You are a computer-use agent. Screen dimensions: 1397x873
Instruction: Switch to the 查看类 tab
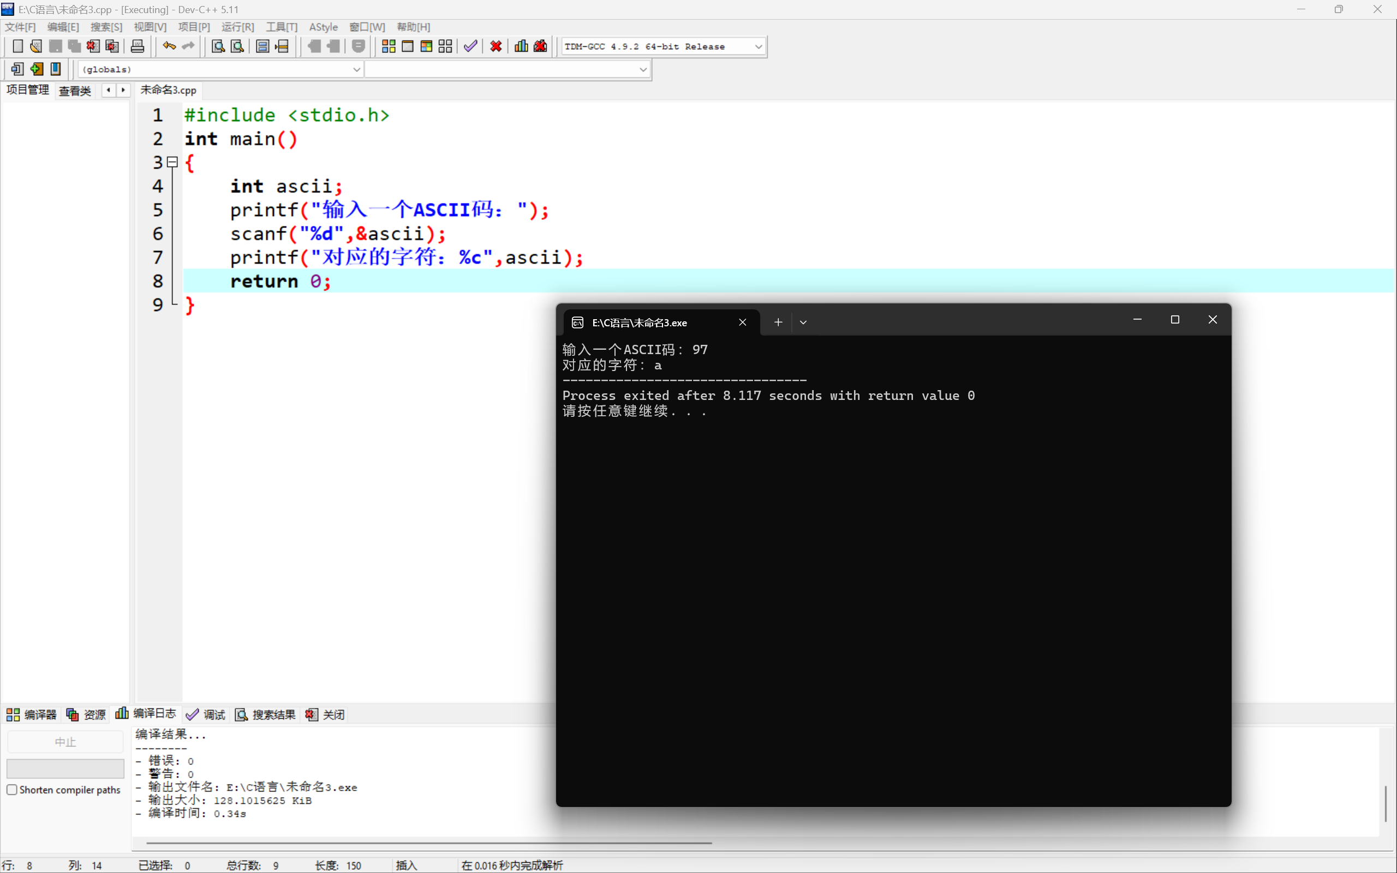75,91
